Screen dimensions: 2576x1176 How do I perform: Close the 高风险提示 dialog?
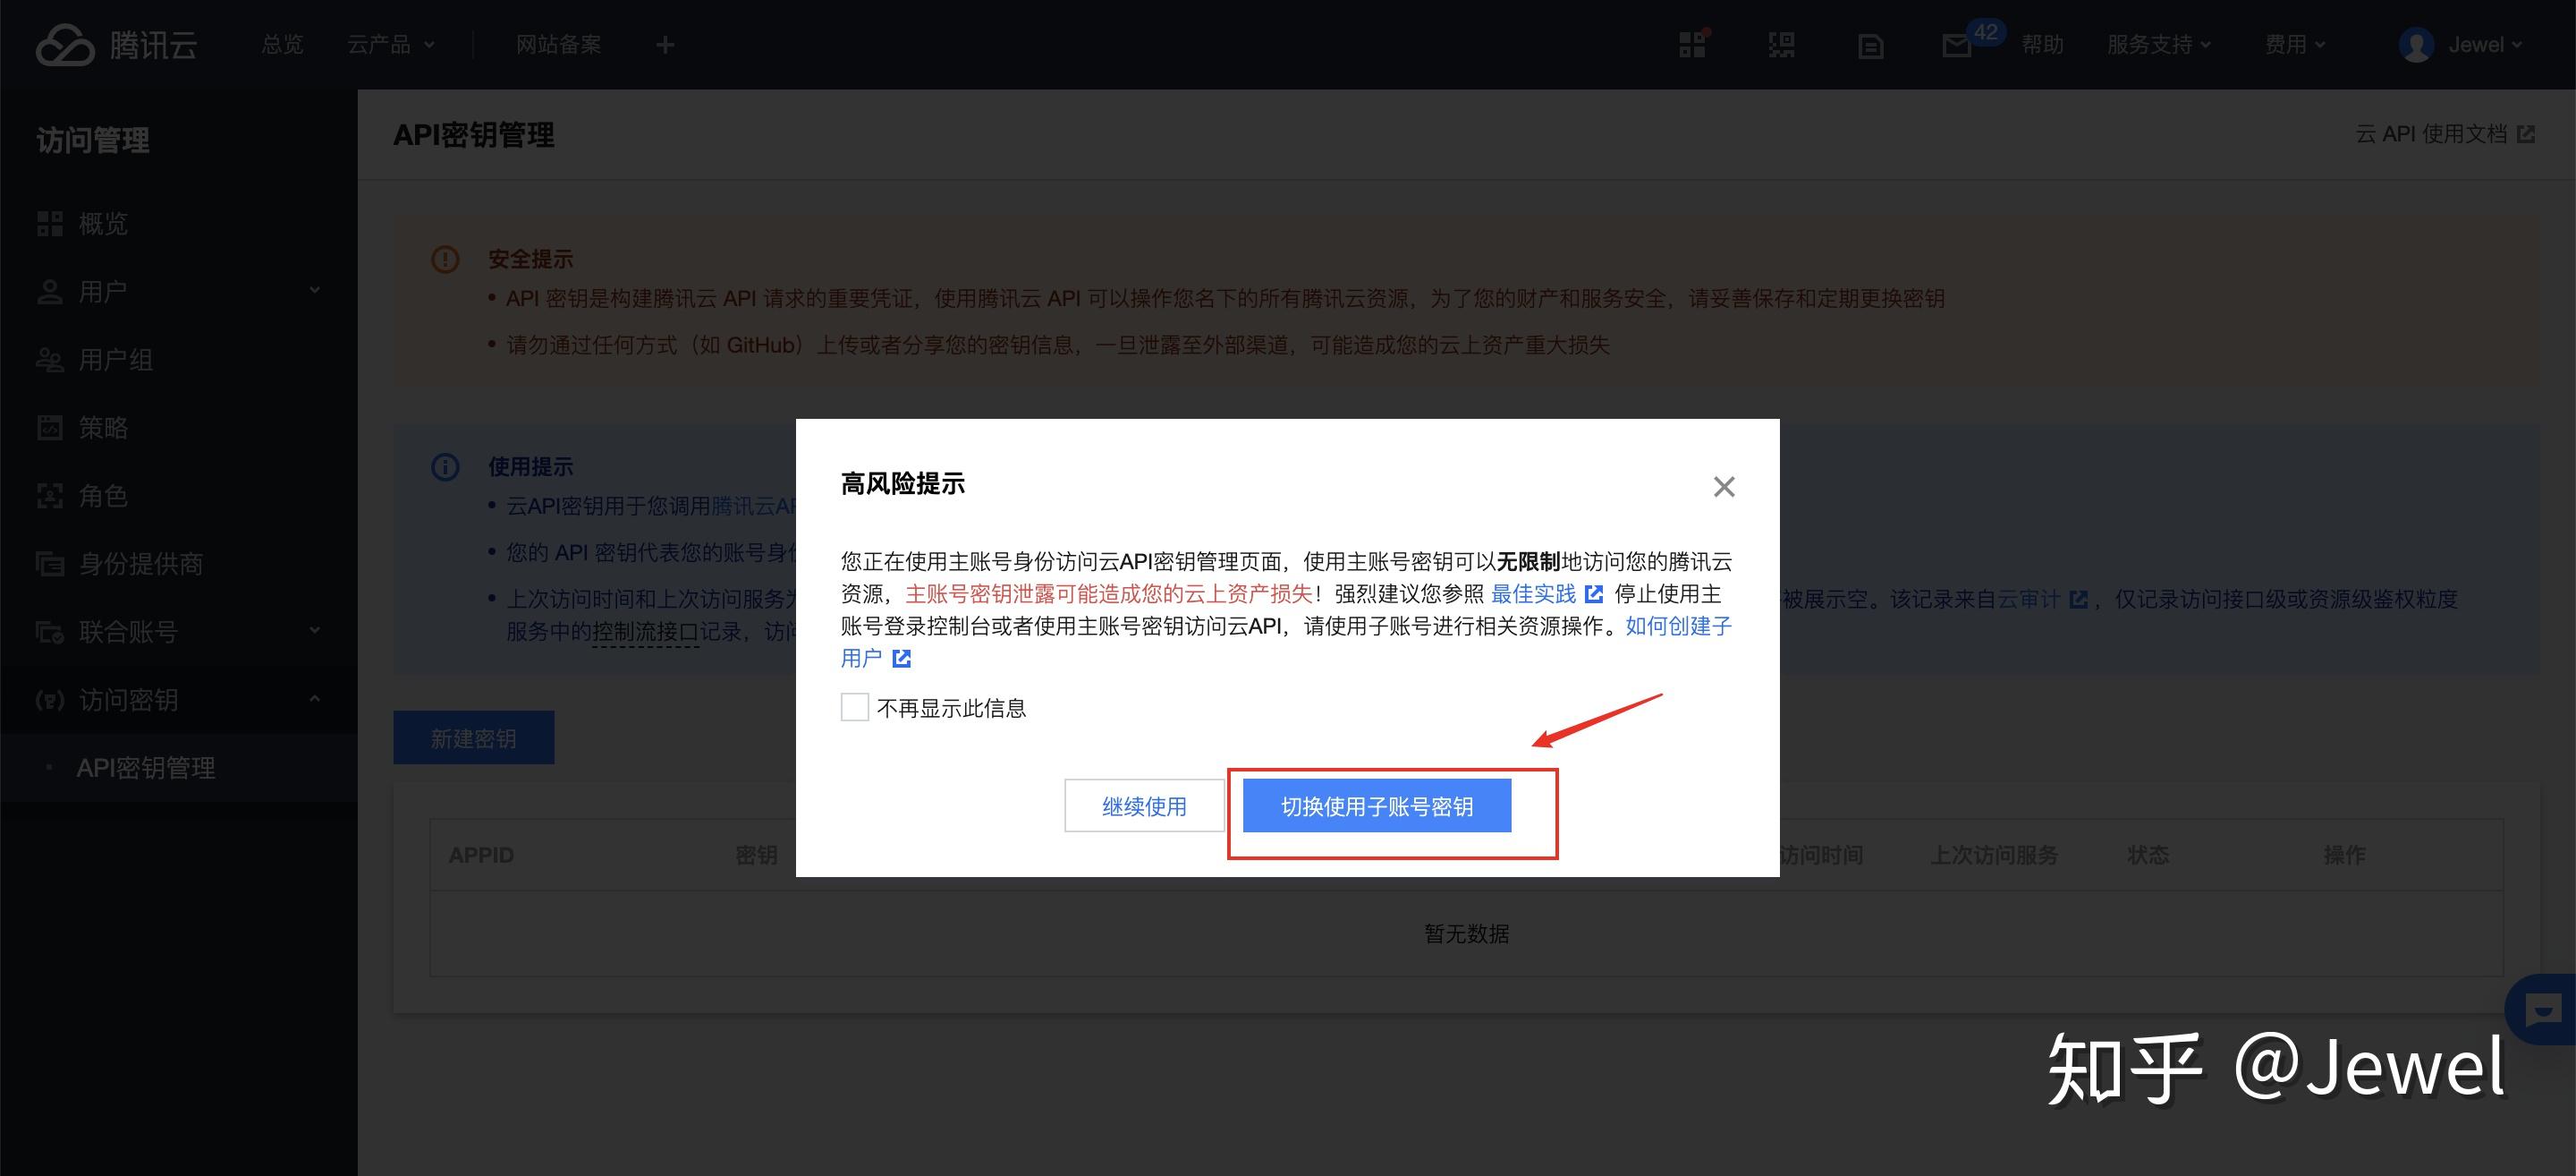click(x=1724, y=486)
